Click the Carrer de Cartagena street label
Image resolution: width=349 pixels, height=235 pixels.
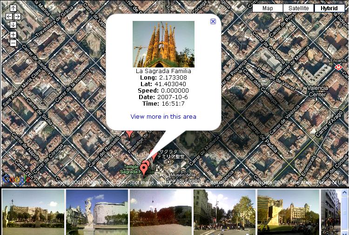(x=268, y=48)
